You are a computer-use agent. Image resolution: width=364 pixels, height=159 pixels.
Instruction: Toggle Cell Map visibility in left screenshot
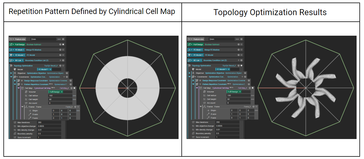(74, 88)
